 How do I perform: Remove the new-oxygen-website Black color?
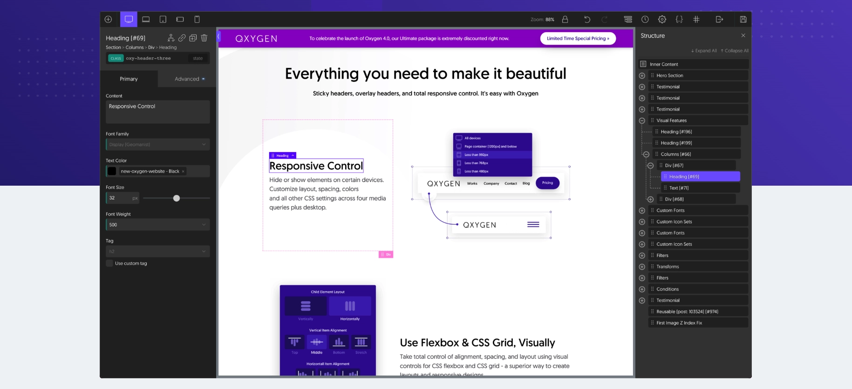coord(183,171)
